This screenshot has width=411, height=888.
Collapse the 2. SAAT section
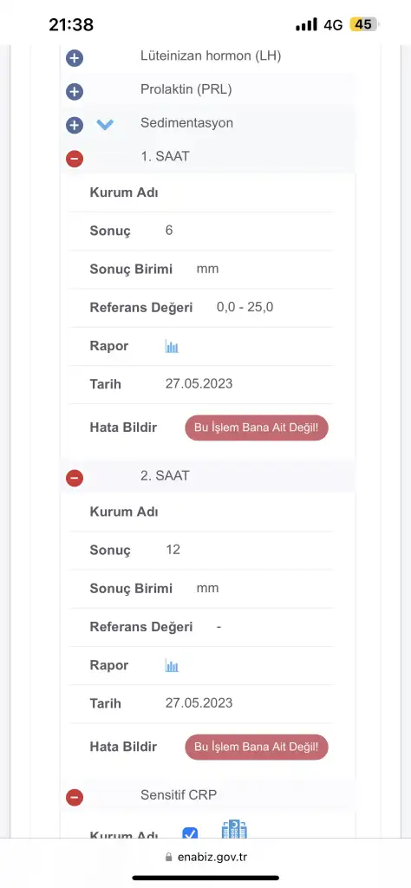(75, 478)
